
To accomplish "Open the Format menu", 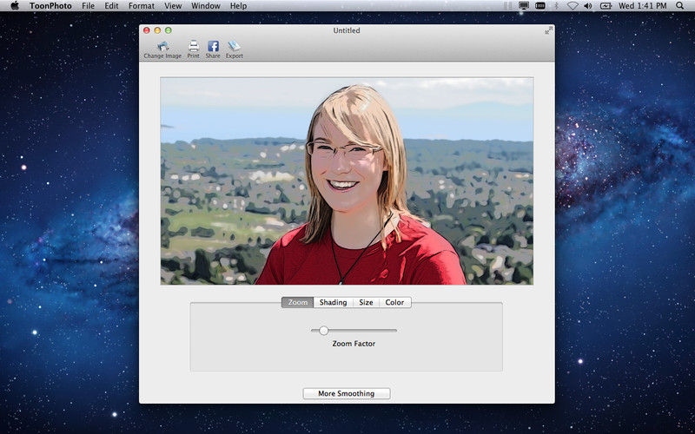I will click(x=142, y=6).
